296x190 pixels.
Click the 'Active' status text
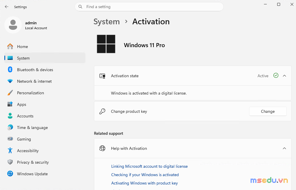coord(263,76)
